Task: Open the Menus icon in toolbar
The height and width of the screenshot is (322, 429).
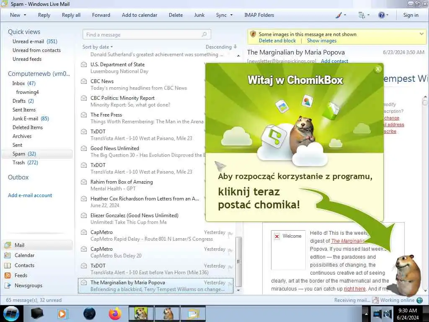Action: [x=364, y=15]
